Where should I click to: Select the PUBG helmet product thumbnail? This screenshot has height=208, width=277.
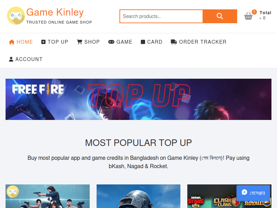(x=138, y=196)
